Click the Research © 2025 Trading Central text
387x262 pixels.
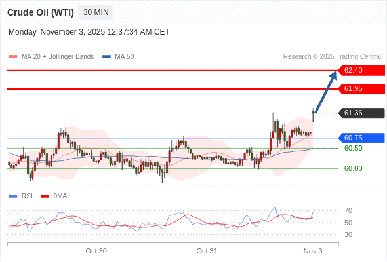[x=332, y=57]
